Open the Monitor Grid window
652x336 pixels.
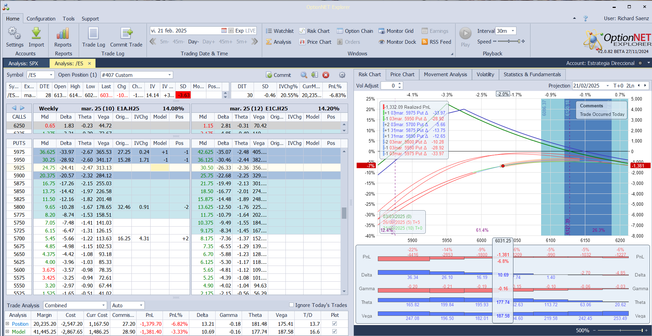click(x=396, y=31)
